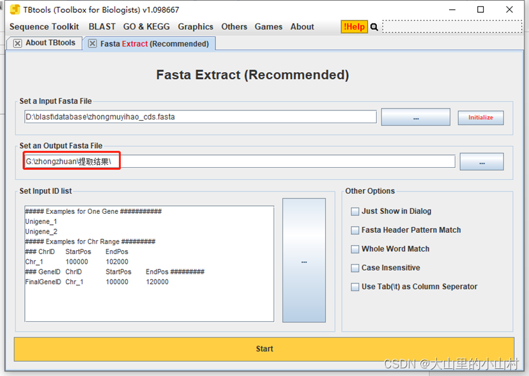Screen dimensions: 529x376
Task: Click the 'FinalGeneID' row in ID list
Action: (x=97, y=282)
